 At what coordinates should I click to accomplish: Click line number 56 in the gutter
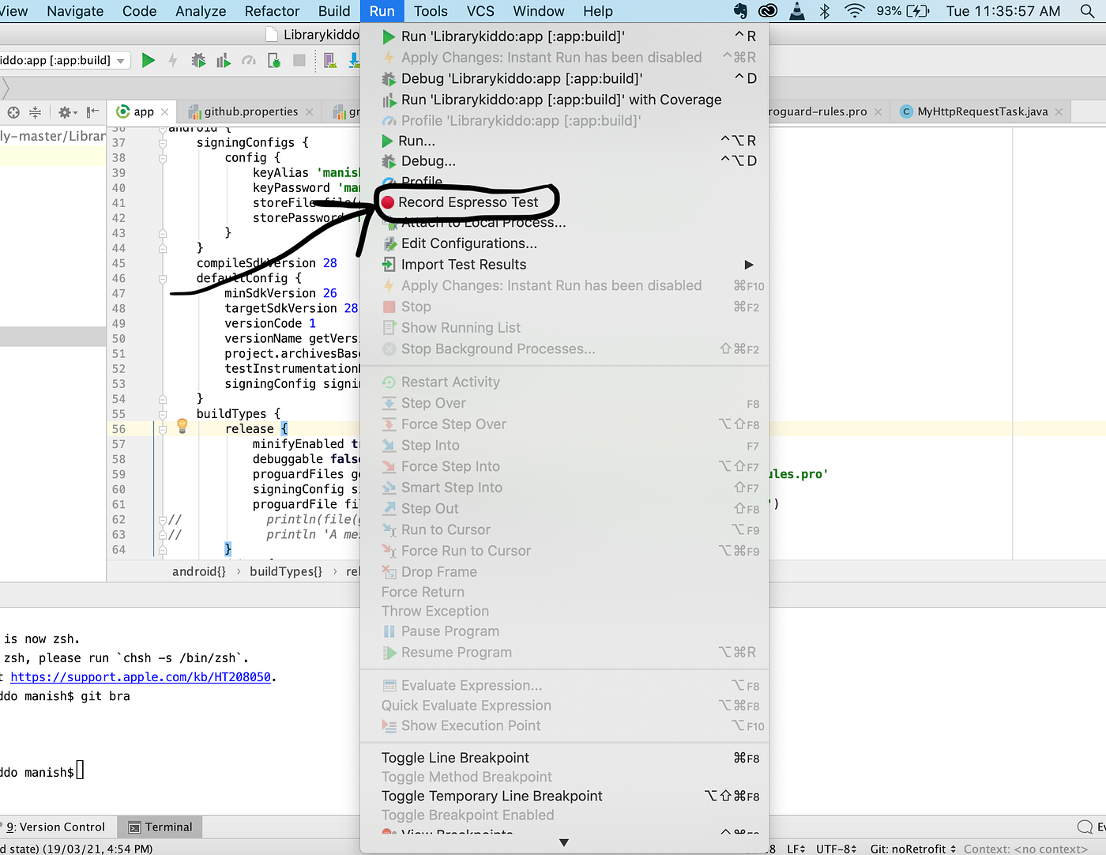[x=118, y=429]
